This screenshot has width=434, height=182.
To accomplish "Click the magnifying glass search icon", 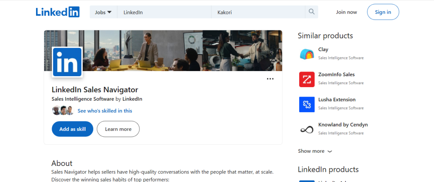I will [312, 12].
